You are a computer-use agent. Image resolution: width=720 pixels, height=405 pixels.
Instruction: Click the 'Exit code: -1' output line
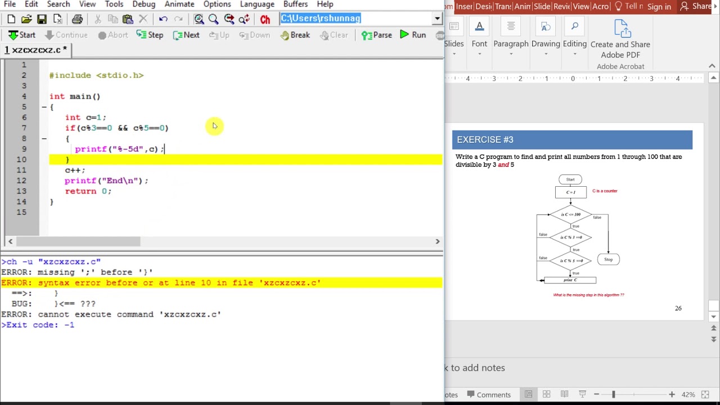(x=37, y=325)
